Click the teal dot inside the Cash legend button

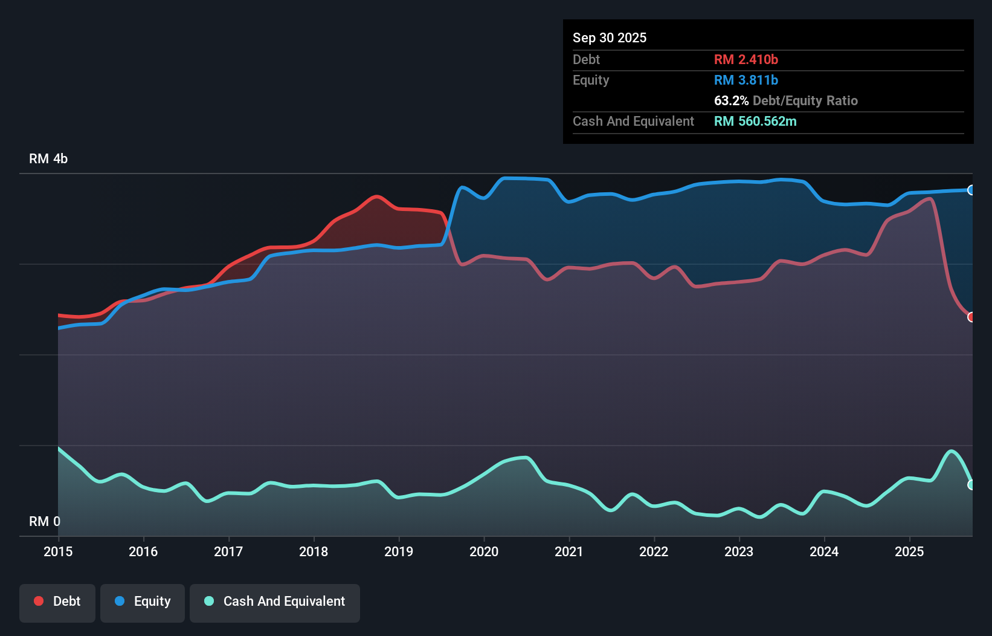(208, 601)
